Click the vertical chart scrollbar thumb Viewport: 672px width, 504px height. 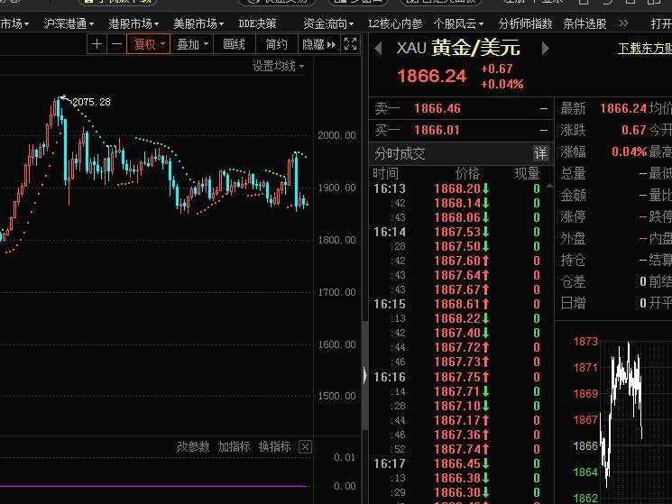pyautogui.click(x=365, y=375)
